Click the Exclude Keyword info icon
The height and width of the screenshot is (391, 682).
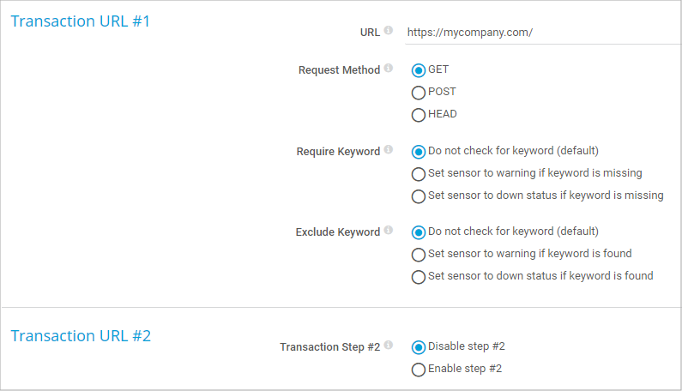click(x=388, y=231)
